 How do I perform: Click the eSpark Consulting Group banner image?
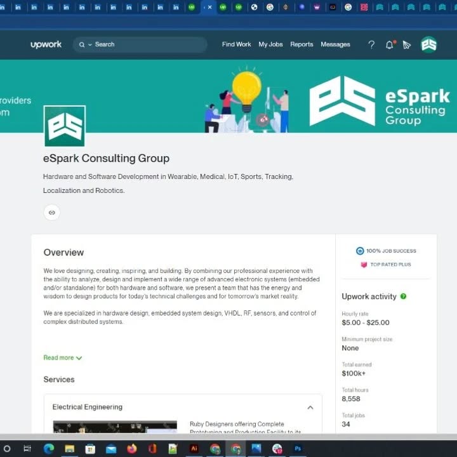point(228,96)
